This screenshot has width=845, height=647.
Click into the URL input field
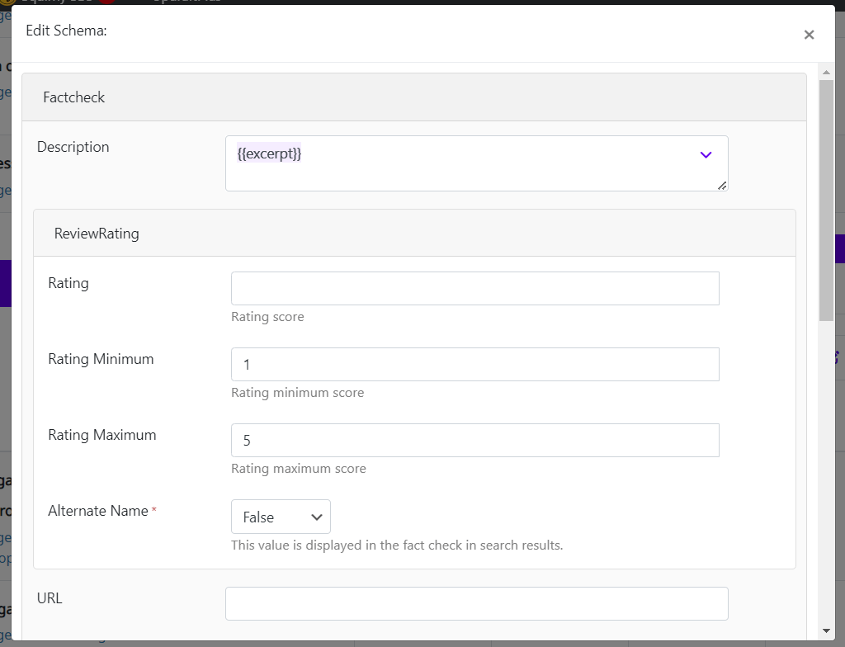[476, 604]
